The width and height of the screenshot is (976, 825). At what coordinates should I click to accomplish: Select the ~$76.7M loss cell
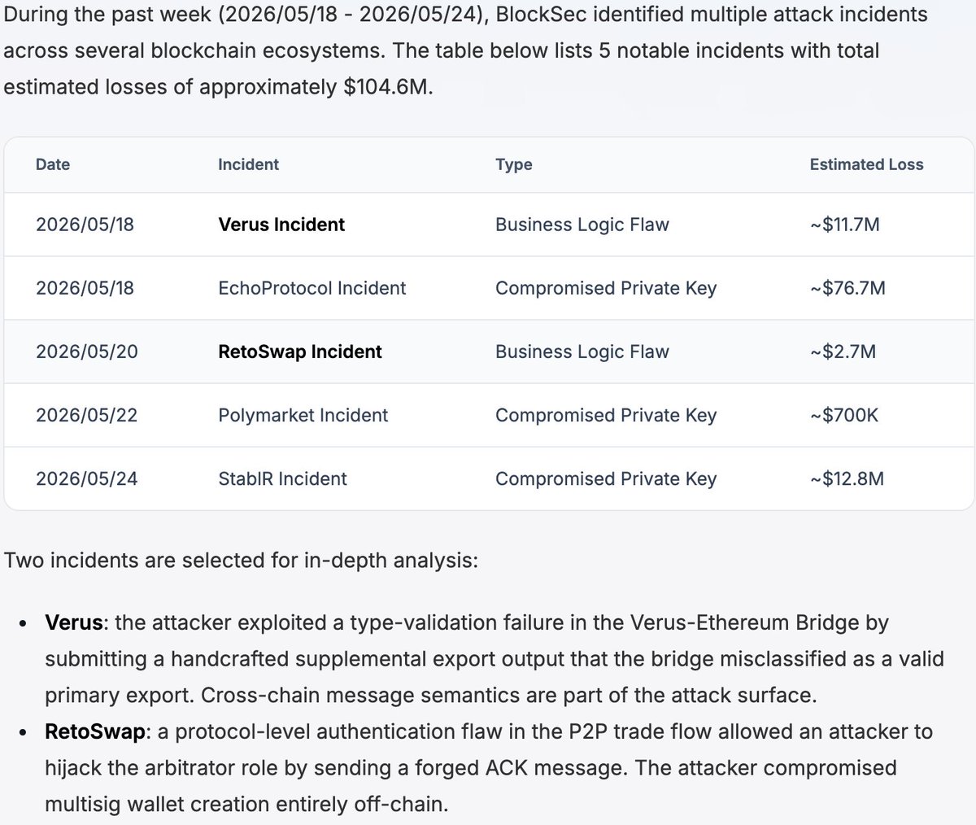tap(847, 288)
